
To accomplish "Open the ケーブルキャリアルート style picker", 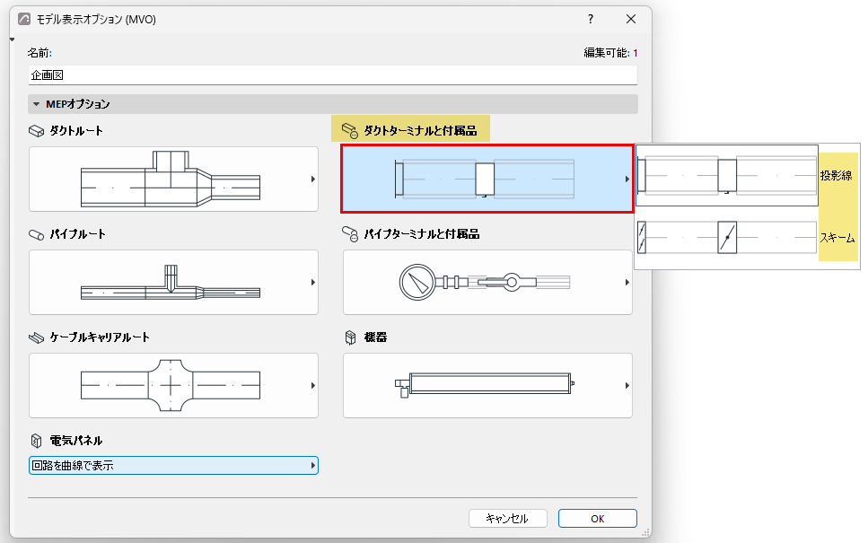I will pos(173,385).
